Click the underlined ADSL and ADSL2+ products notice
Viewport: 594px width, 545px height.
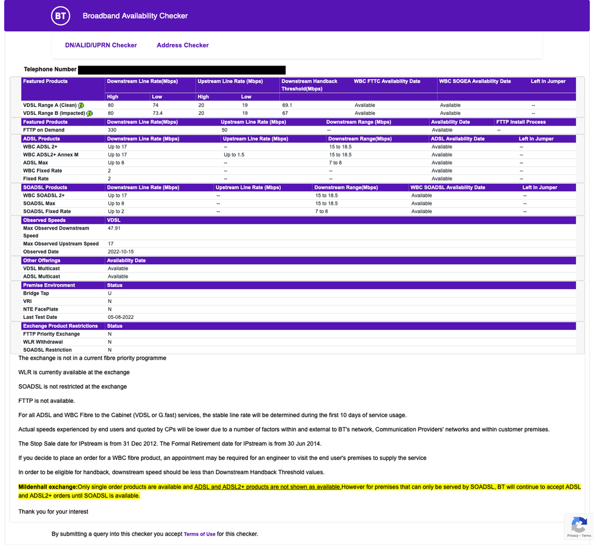268,487
